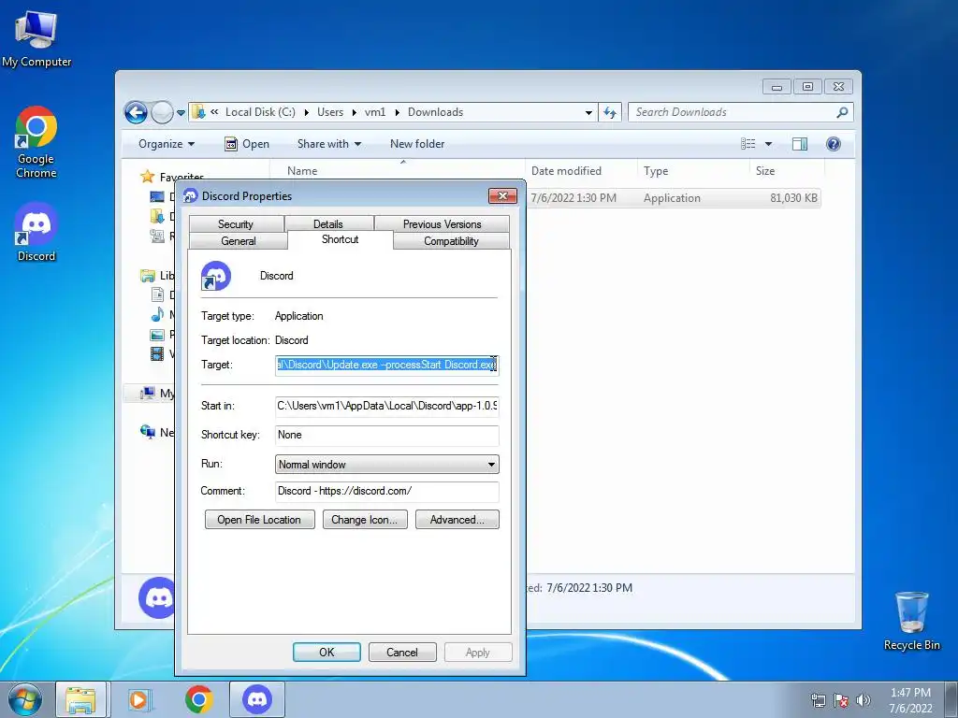Click the Action Center flag icon
958x718 pixels.
(841, 700)
